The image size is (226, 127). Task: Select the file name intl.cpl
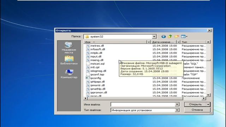(x=95, y=67)
